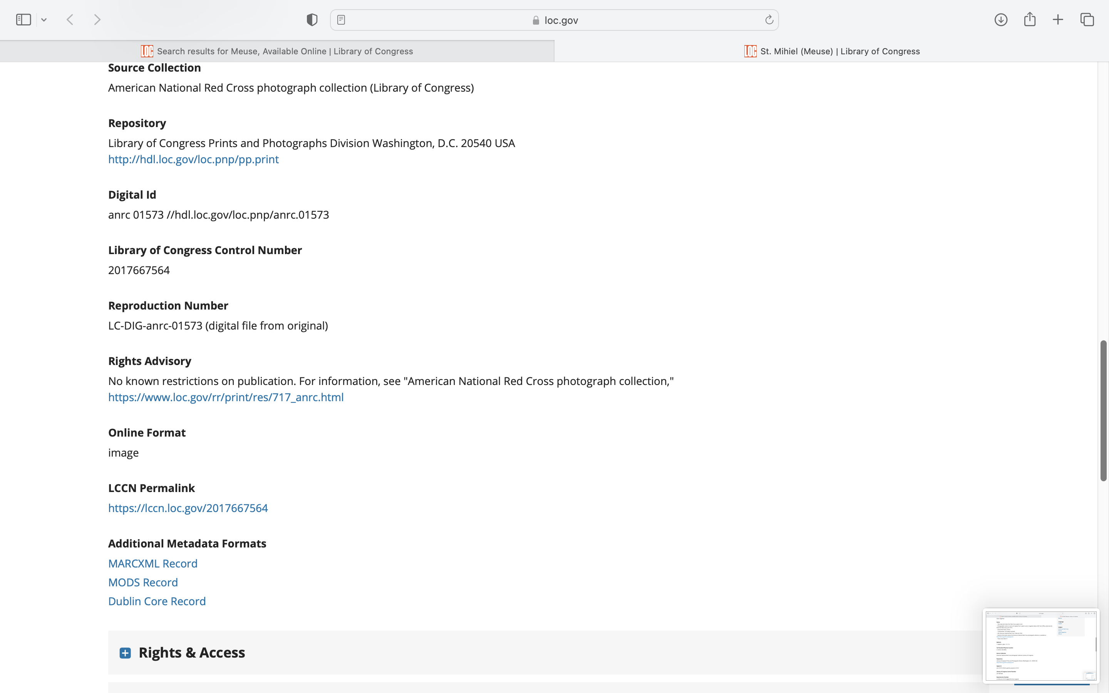
Task: Open a new tab
Action: [1058, 20]
